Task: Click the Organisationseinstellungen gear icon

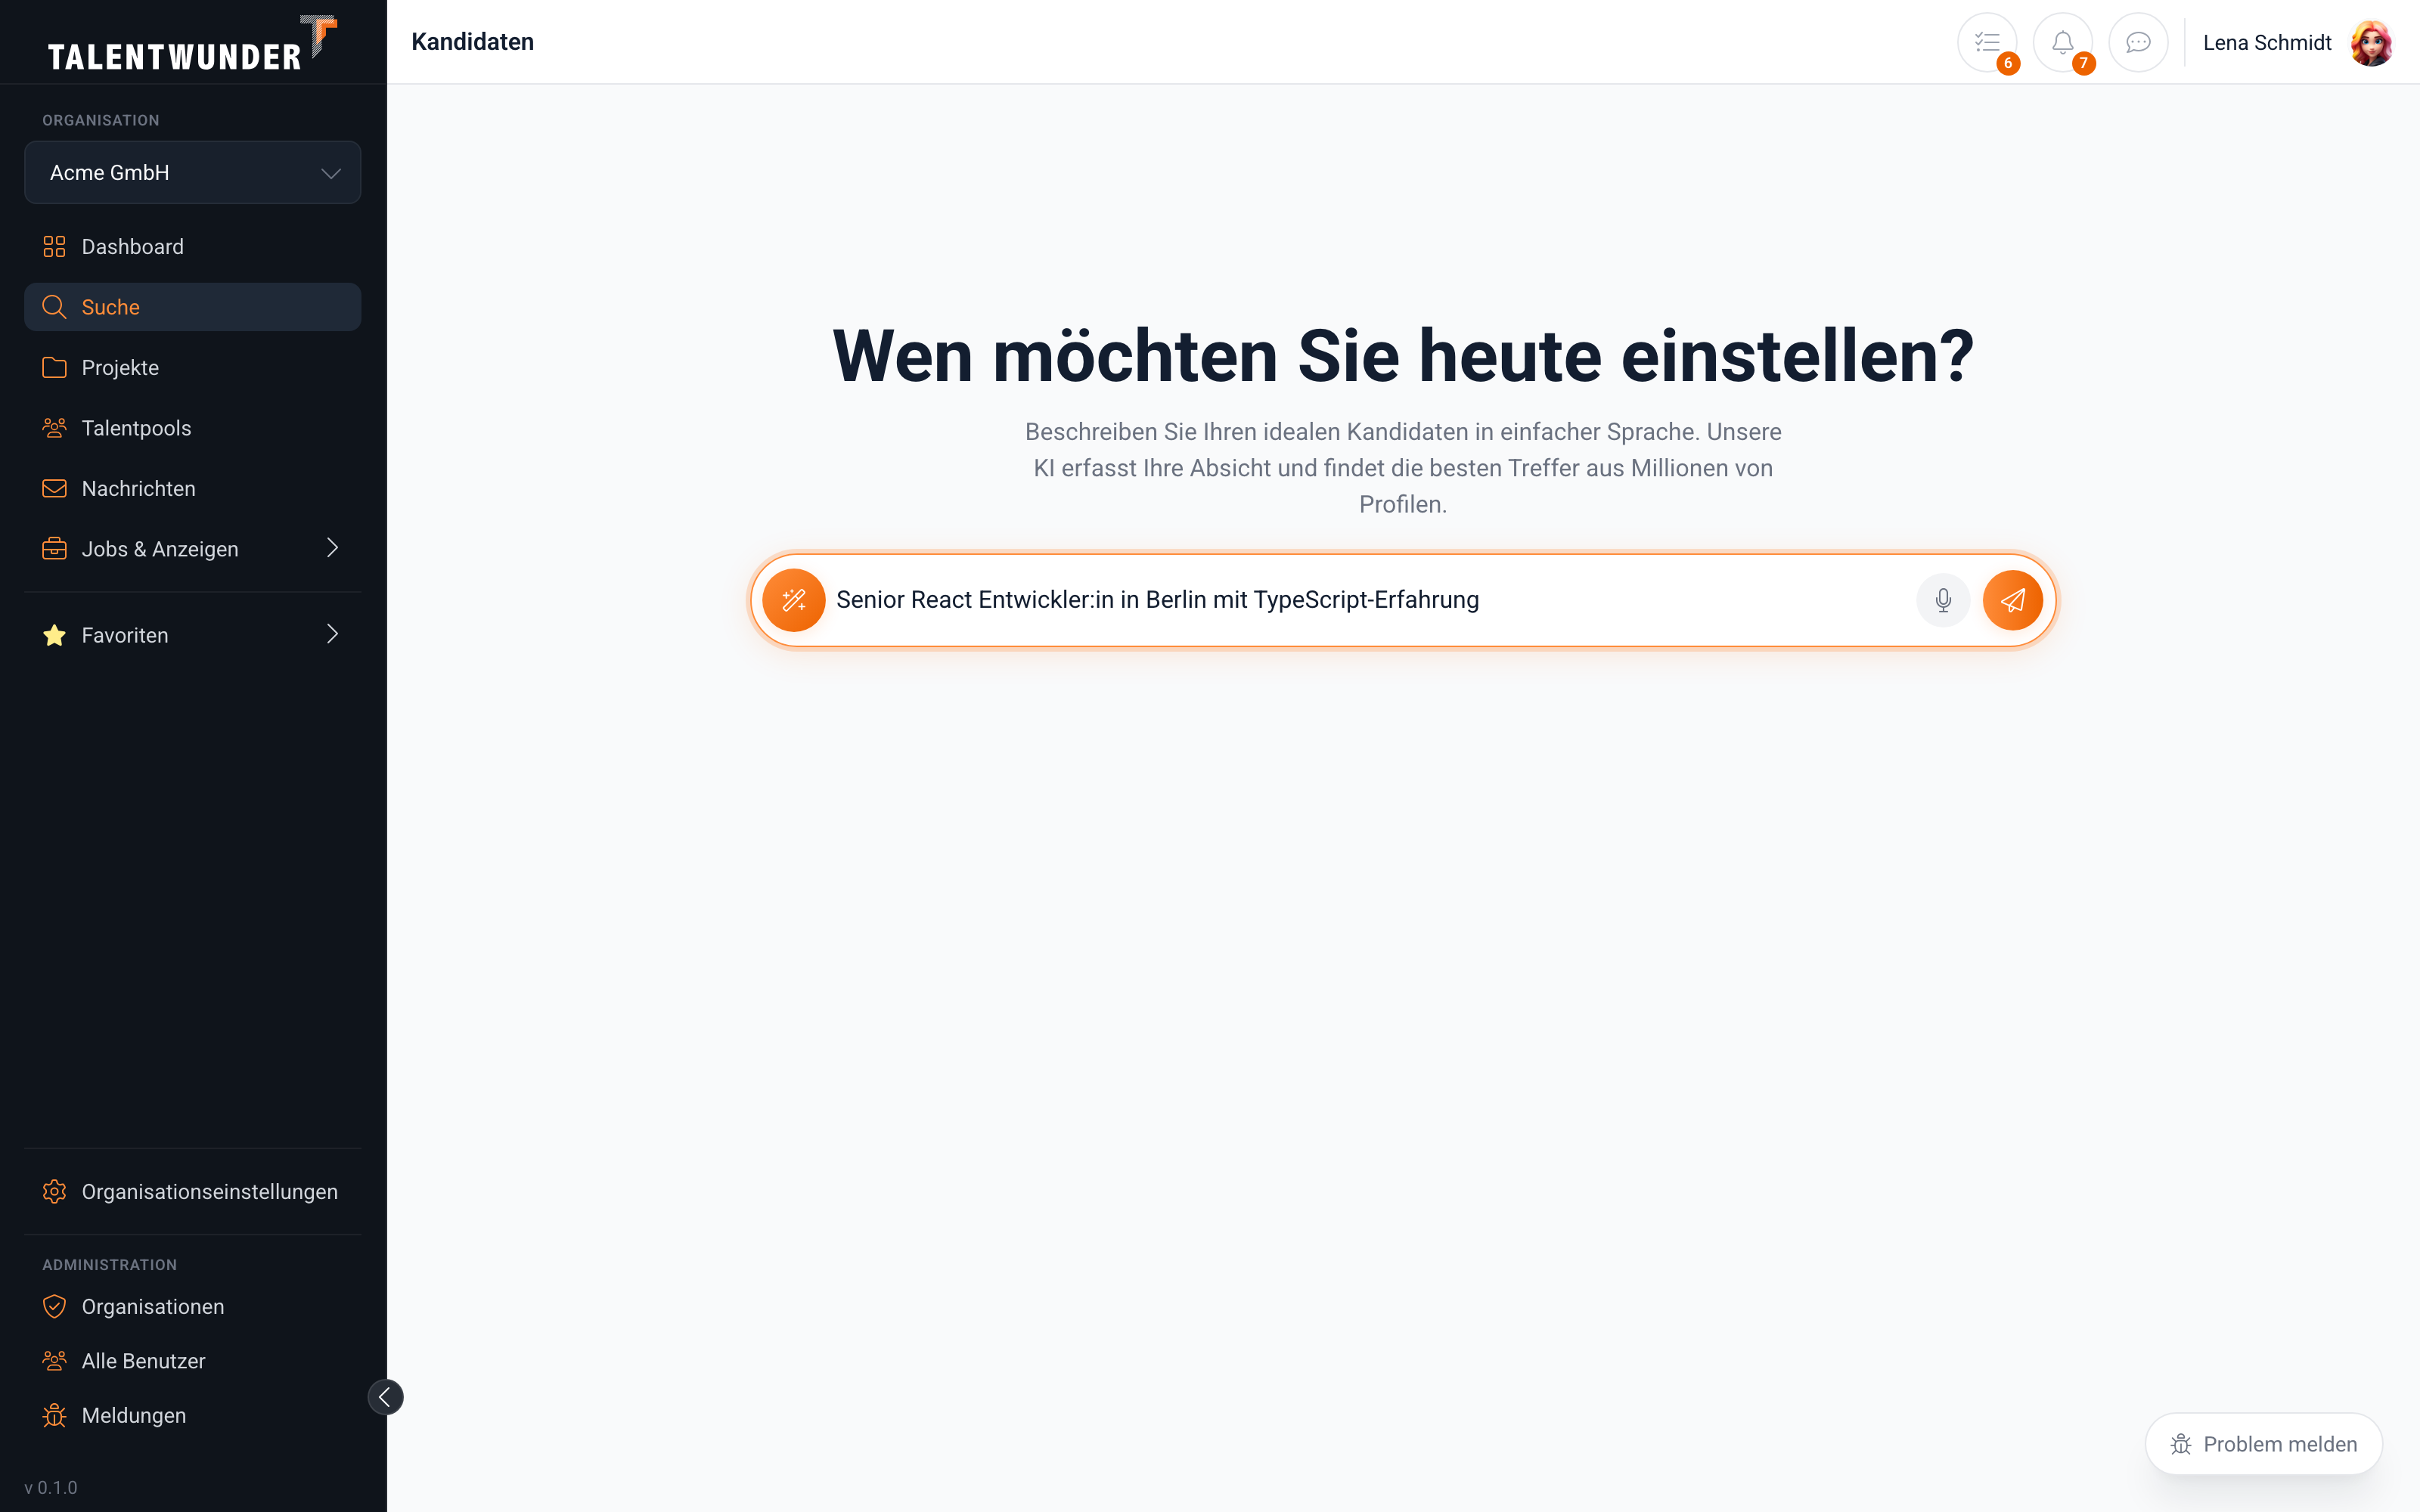Action: [x=54, y=1192]
